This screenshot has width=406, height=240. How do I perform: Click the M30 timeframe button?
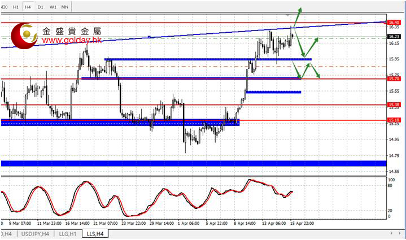pyautogui.click(x=4, y=7)
